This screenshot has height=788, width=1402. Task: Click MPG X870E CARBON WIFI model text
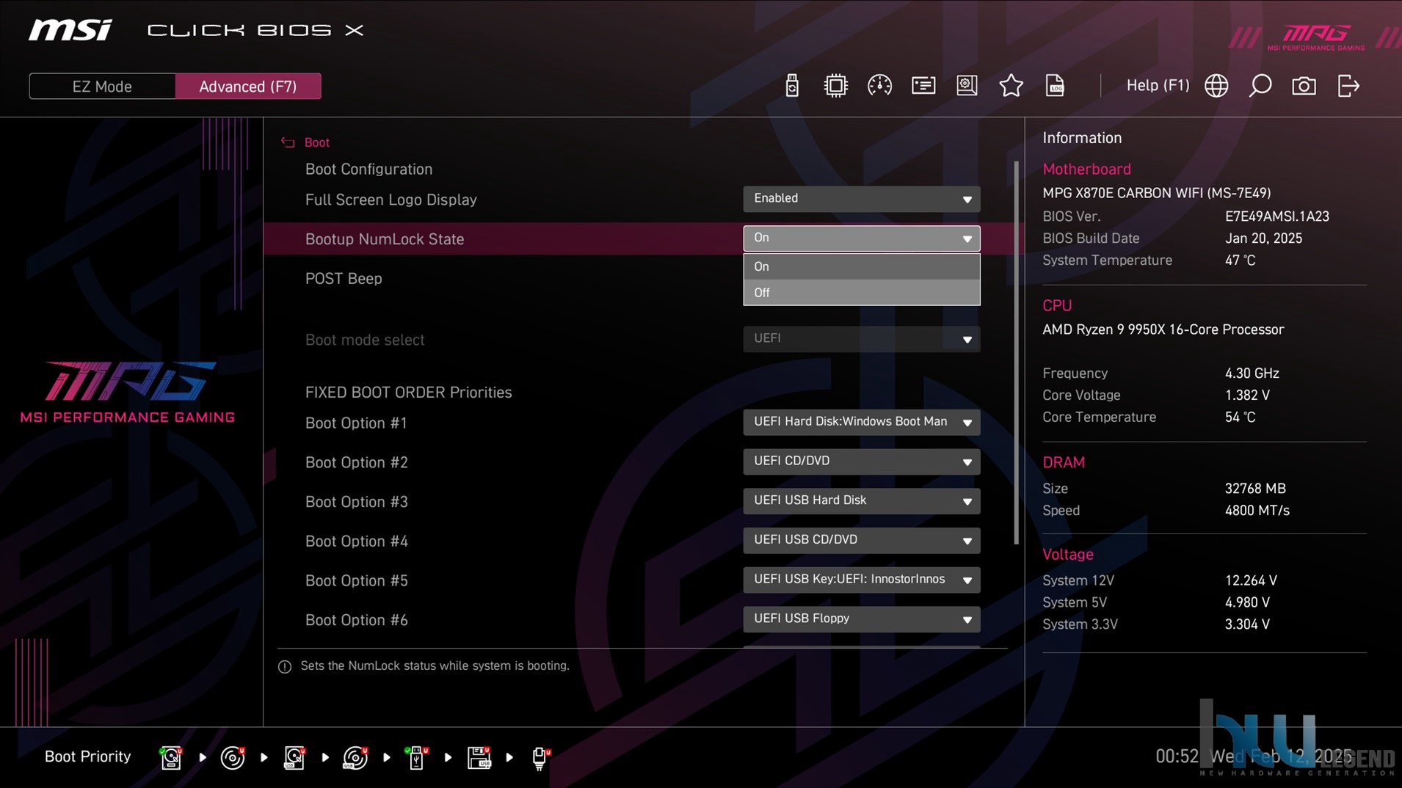pyautogui.click(x=1156, y=193)
